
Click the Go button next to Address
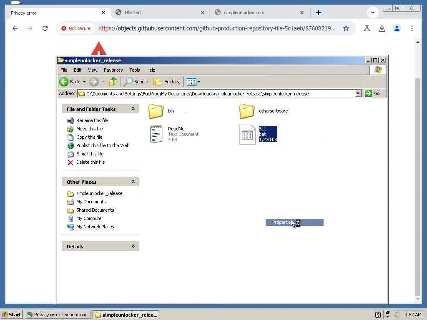point(372,93)
